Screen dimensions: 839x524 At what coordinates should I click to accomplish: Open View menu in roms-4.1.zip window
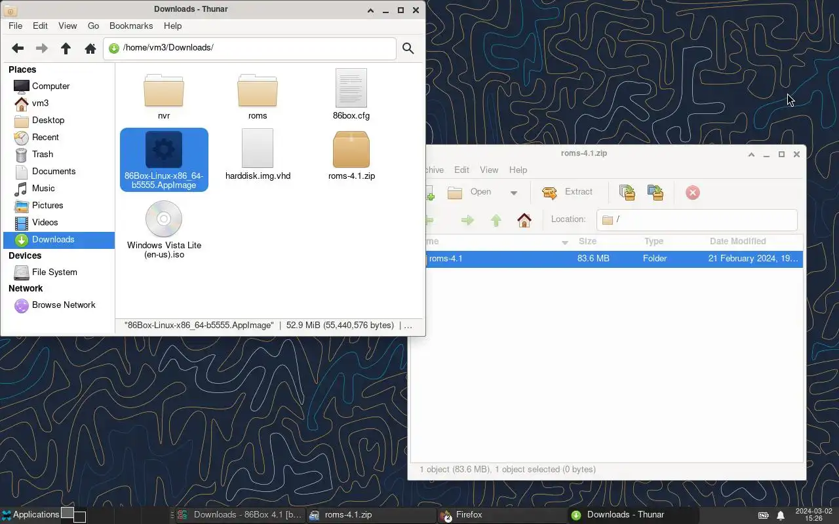click(489, 170)
